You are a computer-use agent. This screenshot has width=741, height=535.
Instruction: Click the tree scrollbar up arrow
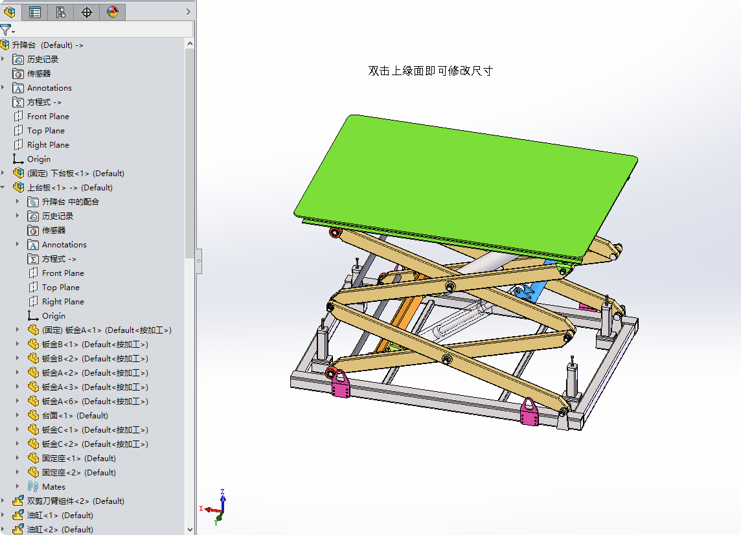(190, 43)
